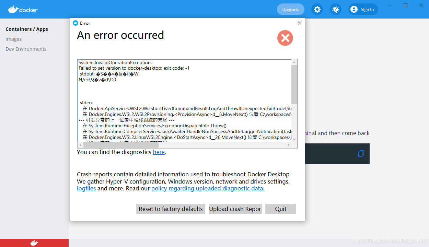Quit Docker Desktop from dialog

281,209
